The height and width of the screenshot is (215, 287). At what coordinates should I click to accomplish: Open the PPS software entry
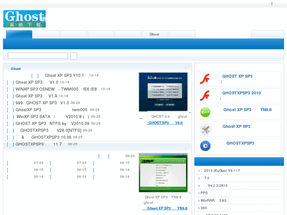pyautogui.click(x=203, y=193)
